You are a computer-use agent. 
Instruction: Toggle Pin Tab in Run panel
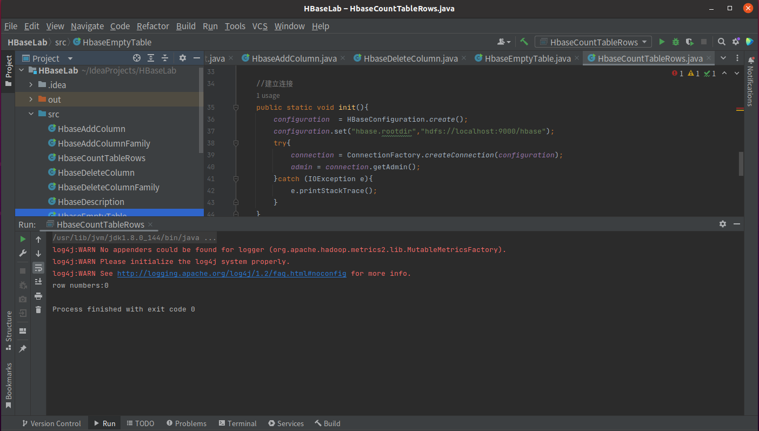pyautogui.click(x=23, y=349)
